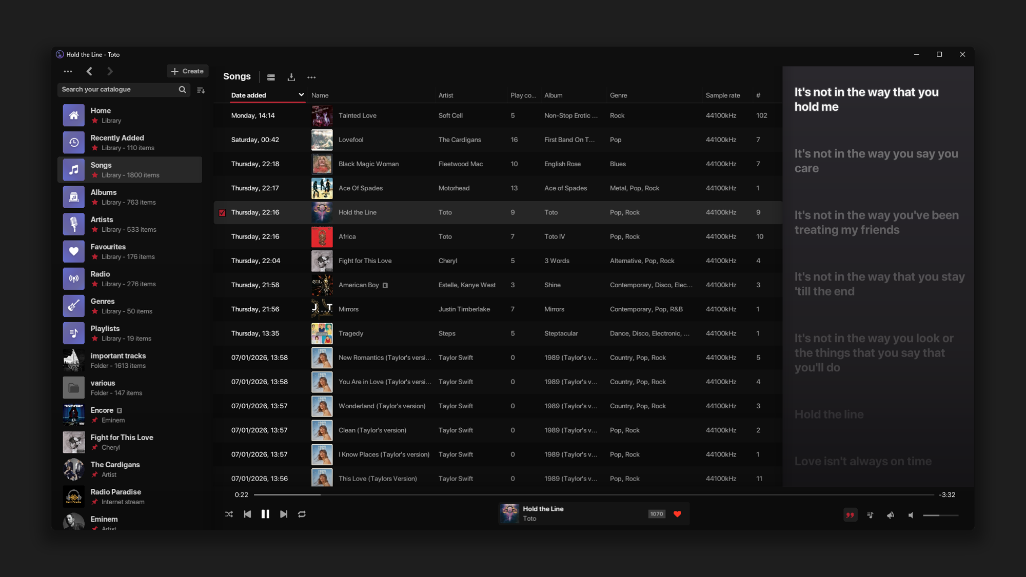Open Songs more options ellipsis
The height and width of the screenshot is (577, 1026).
click(x=311, y=77)
